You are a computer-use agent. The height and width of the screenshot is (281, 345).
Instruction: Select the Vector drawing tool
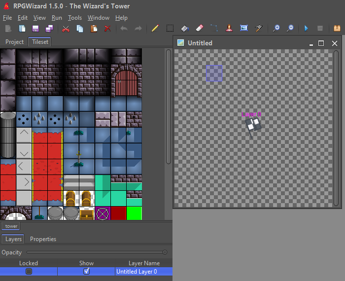click(x=214, y=29)
